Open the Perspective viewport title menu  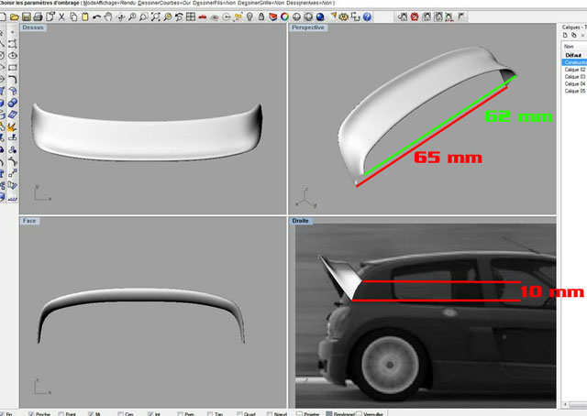click(307, 28)
